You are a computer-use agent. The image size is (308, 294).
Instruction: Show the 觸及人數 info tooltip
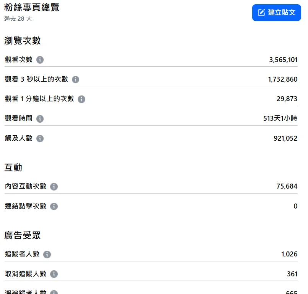40,138
